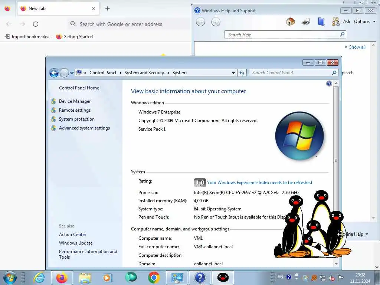Open the Browse Help book icon
This screenshot has height=285, width=380.
pos(321,22)
